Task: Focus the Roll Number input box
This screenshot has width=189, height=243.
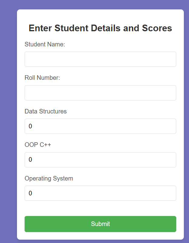Action: [100, 93]
